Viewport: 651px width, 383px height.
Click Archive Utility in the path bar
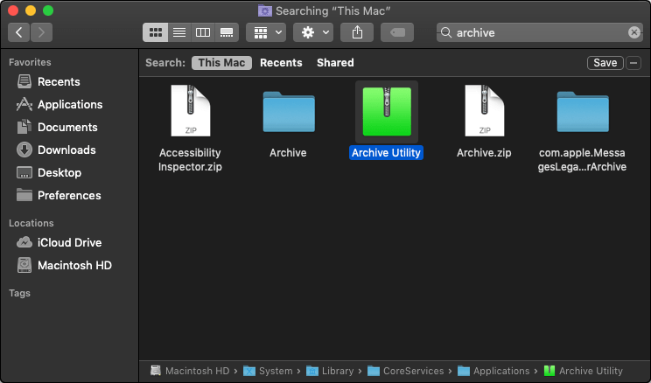[x=584, y=371]
